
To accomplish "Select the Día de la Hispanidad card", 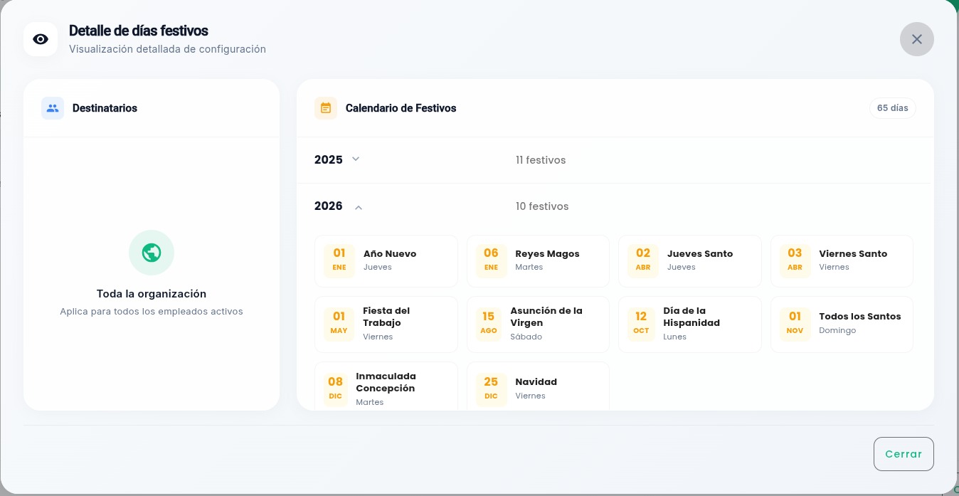I will 689,324.
